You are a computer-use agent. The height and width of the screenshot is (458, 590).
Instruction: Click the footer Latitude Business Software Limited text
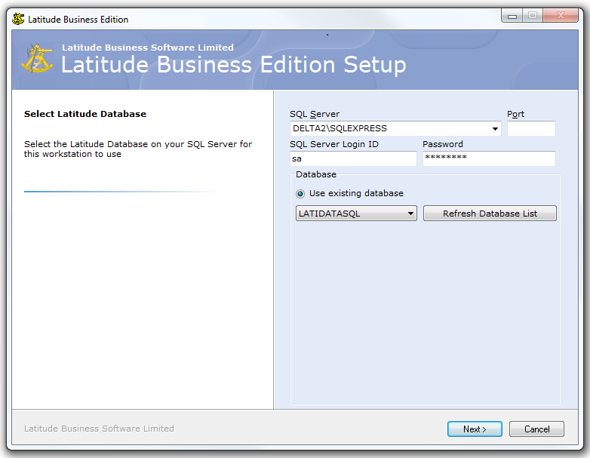99,429
